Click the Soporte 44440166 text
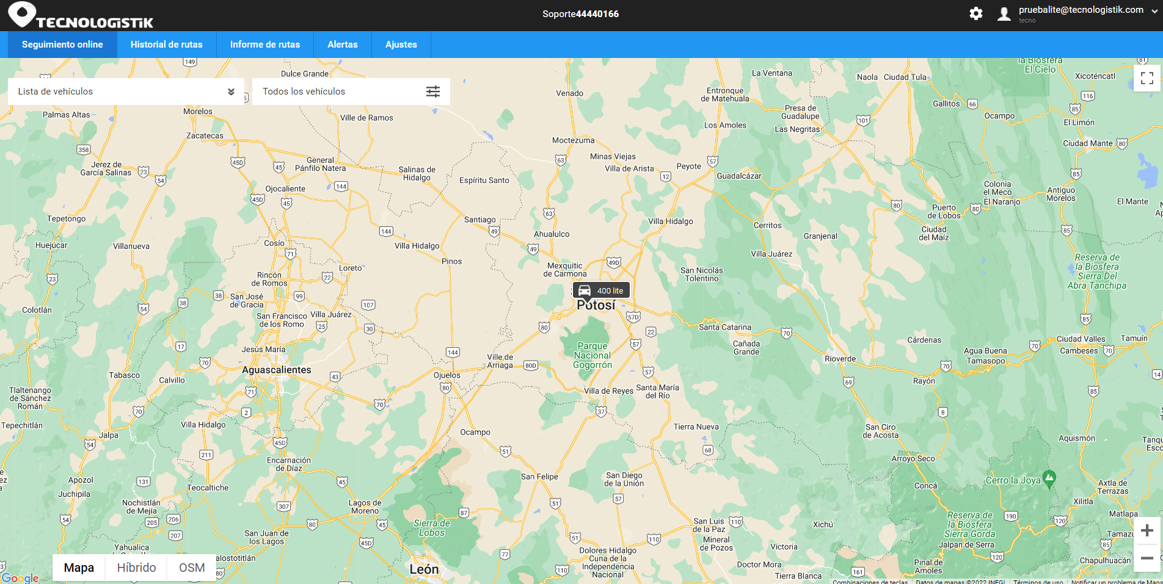 pos(581,14)
